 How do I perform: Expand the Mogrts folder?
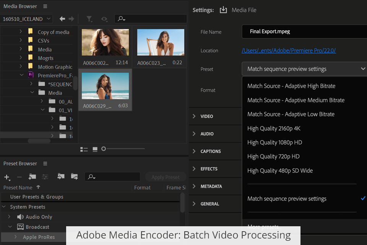click(x=21, y=57)
